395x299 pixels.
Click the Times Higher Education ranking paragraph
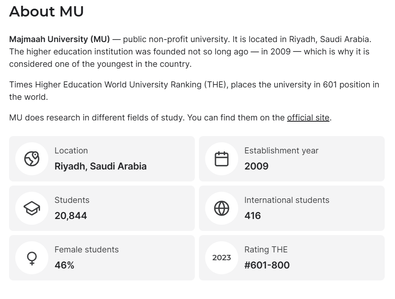(x=194, y=91)
